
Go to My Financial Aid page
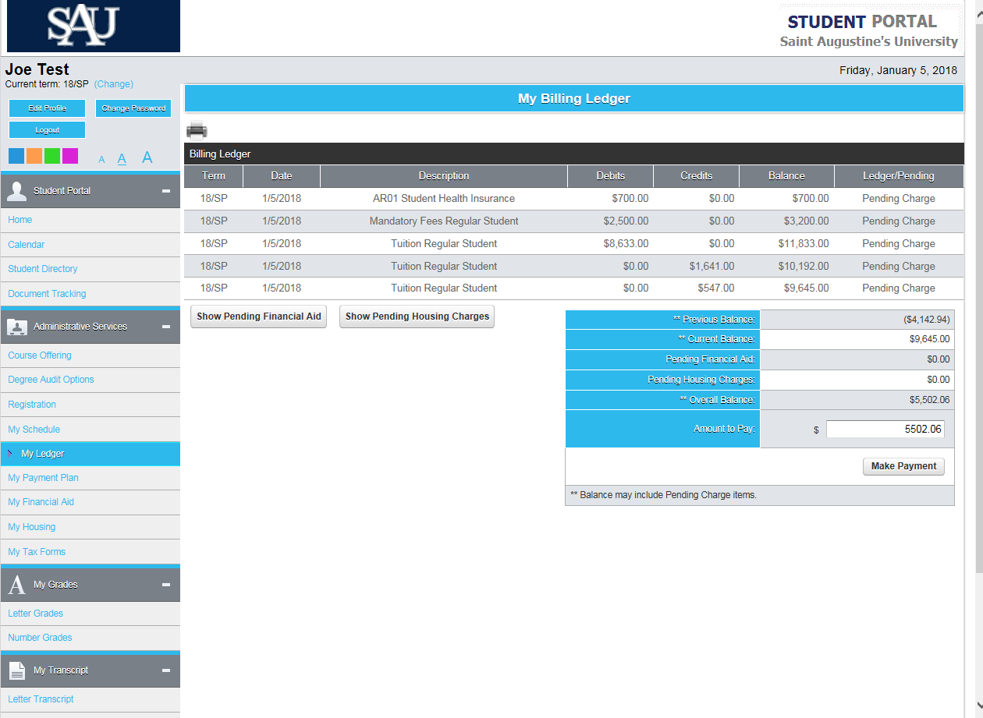point(41,502)
